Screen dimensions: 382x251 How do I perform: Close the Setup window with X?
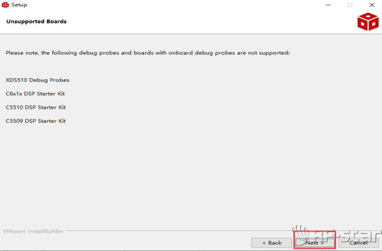tap(371, 5)
